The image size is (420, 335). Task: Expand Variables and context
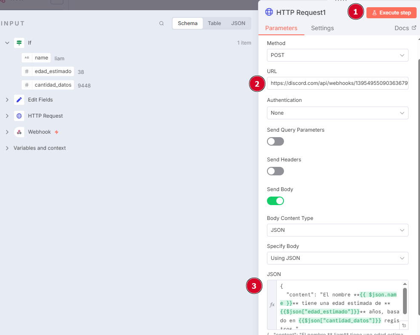(x=7, y=148)
